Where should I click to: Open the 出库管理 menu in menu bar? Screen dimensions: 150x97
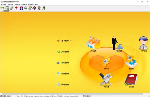point(17,4)
